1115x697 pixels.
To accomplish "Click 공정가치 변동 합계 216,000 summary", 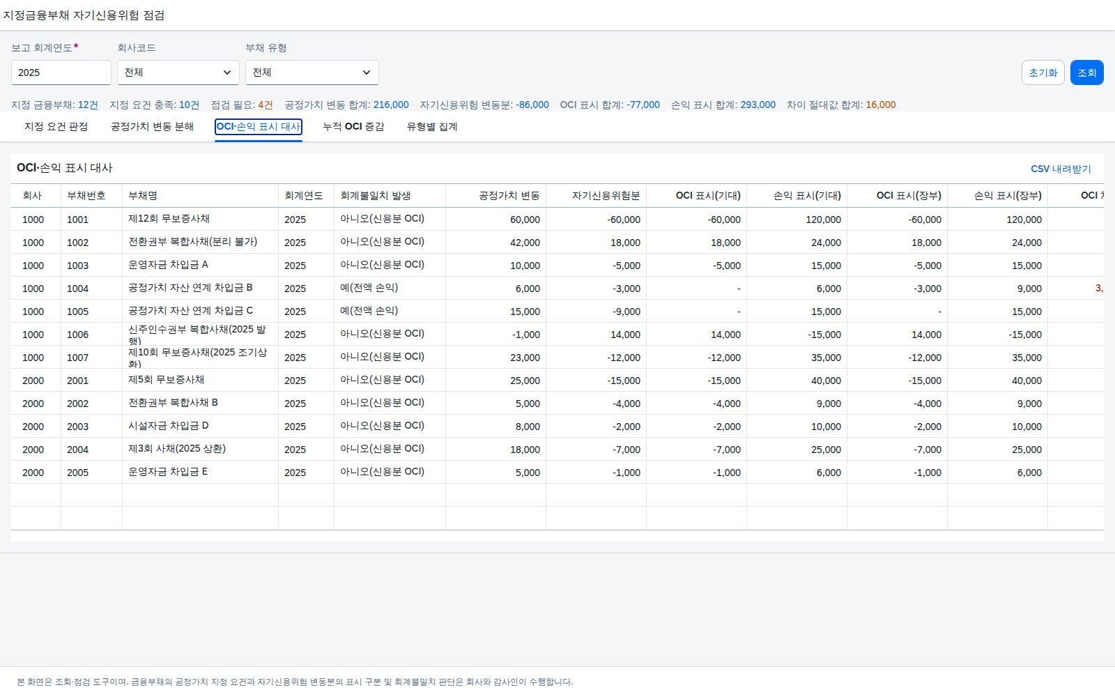I will coord(346,105).
